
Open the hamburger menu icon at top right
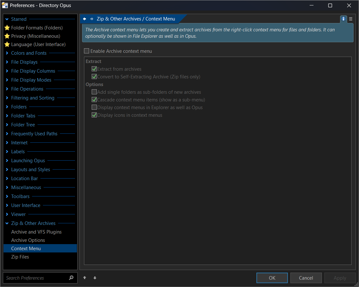(351, 19)
